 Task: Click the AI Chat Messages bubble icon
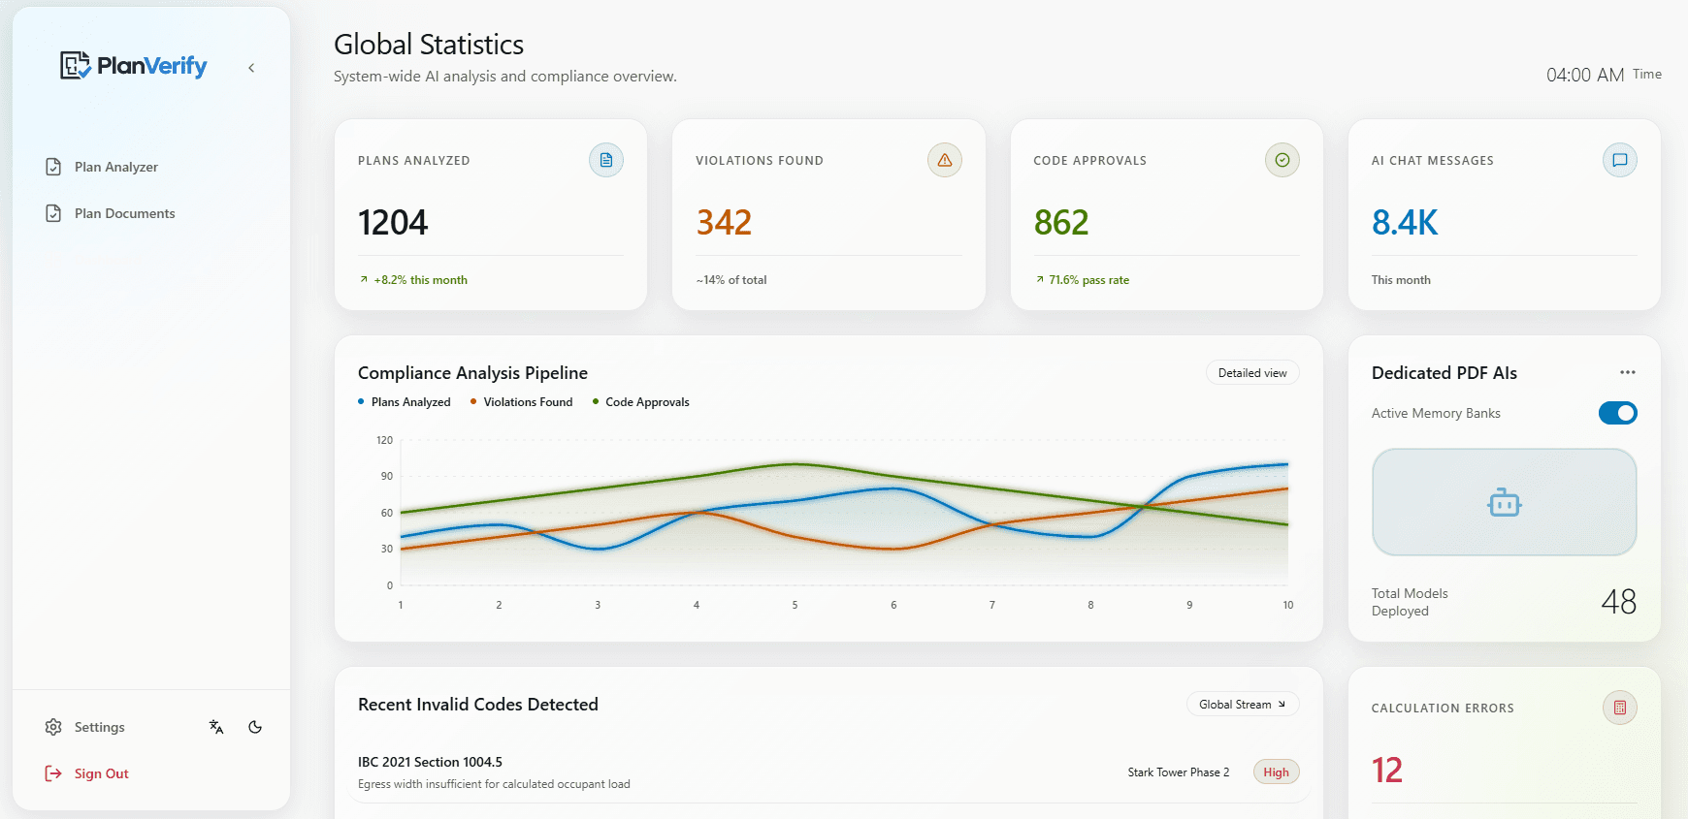click(1620, 160)
